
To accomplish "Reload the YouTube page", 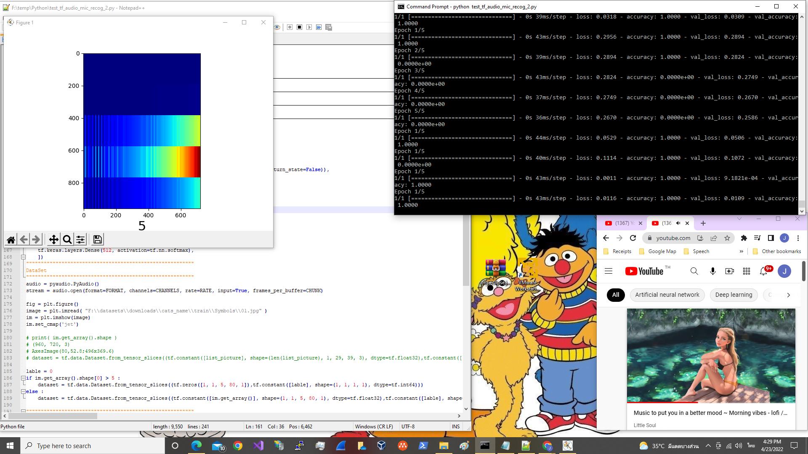I will (633, 238).
